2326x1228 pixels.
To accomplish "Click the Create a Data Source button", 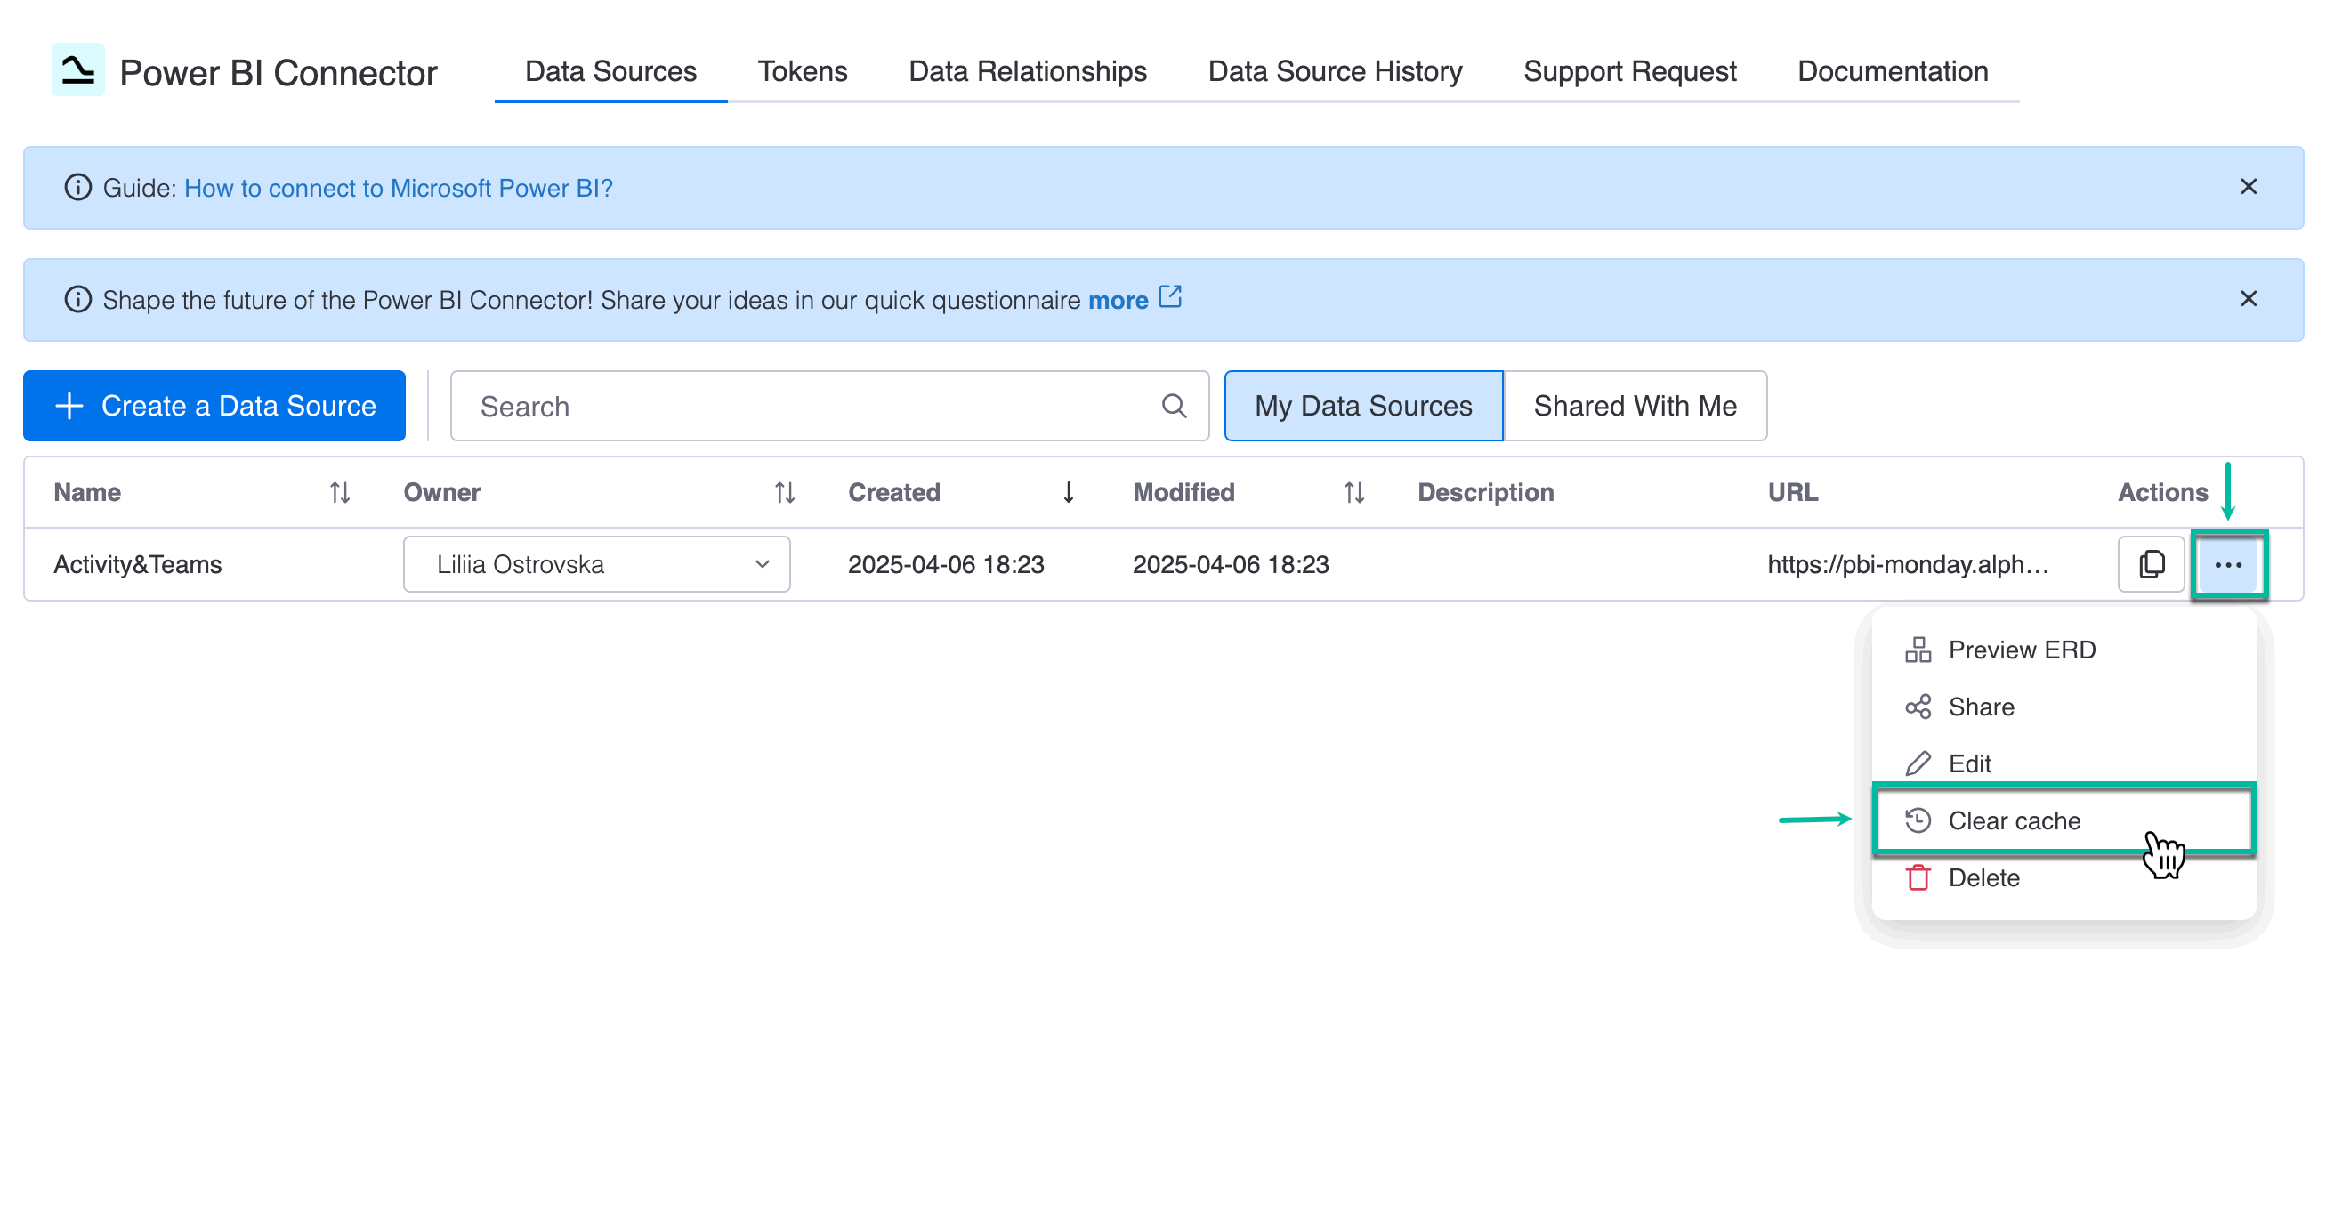I will (x=214, y=407).
